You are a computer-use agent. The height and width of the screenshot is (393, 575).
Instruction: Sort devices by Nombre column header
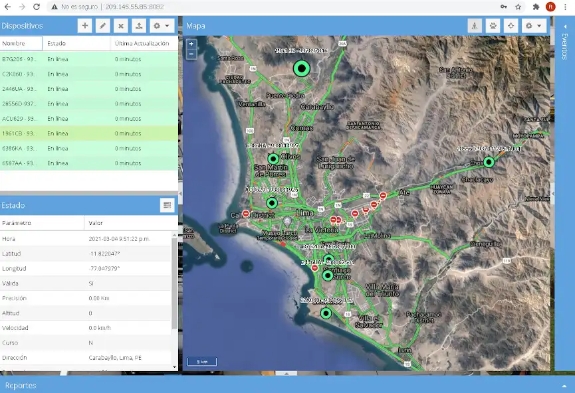(21, 43)
